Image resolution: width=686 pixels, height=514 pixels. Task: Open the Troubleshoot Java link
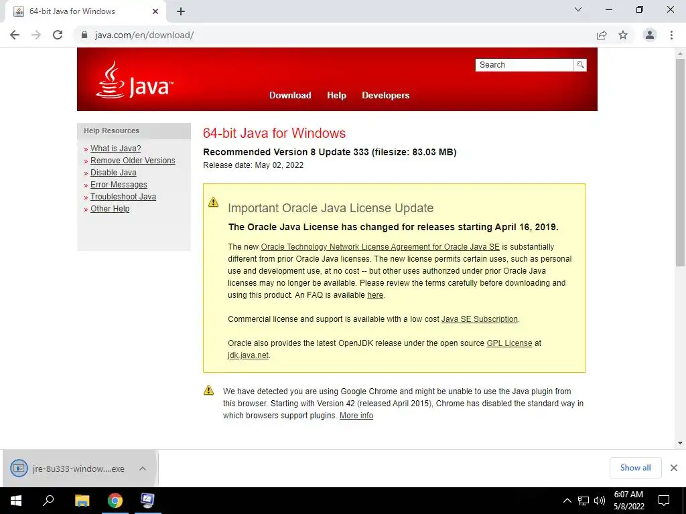123,197
